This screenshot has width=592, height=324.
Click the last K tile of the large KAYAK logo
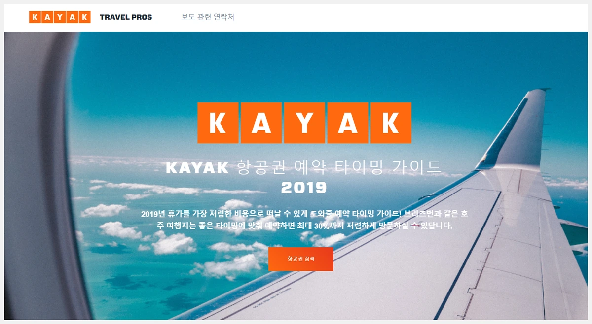pos(391,123)
